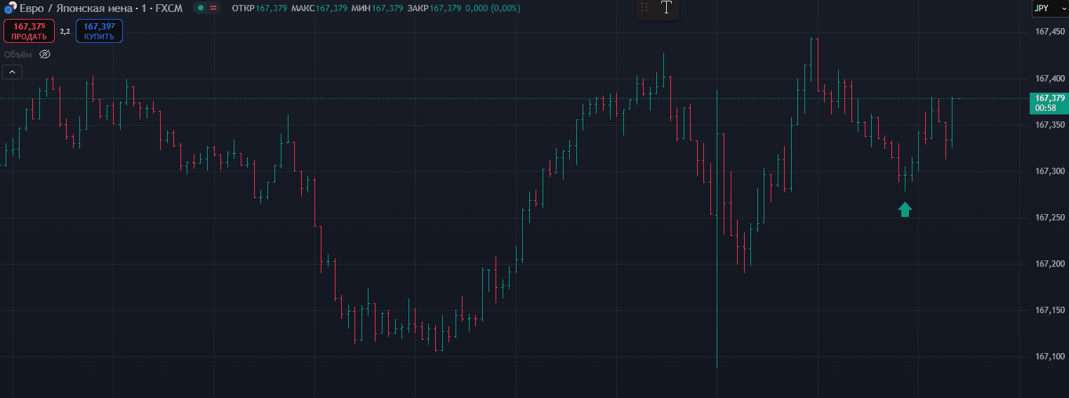Select the Объём indicator label

(x=18, y=54)
